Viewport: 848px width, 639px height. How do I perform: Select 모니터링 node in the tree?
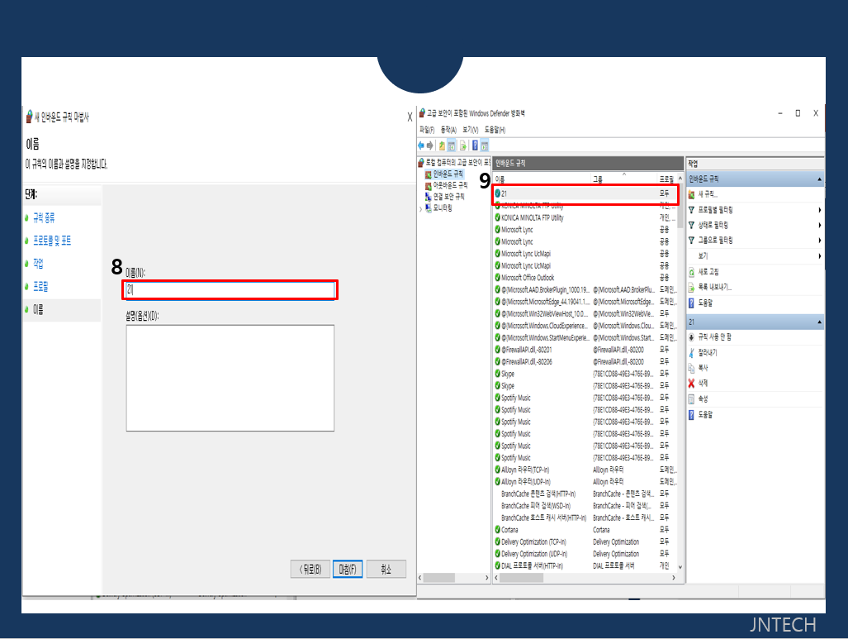coord(443,208)
